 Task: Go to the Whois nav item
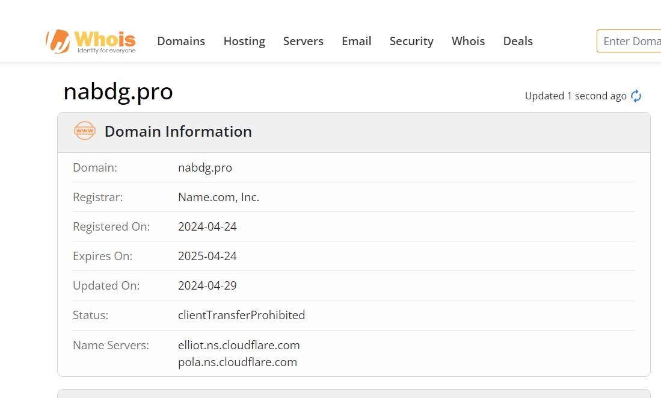pos(468,41)
